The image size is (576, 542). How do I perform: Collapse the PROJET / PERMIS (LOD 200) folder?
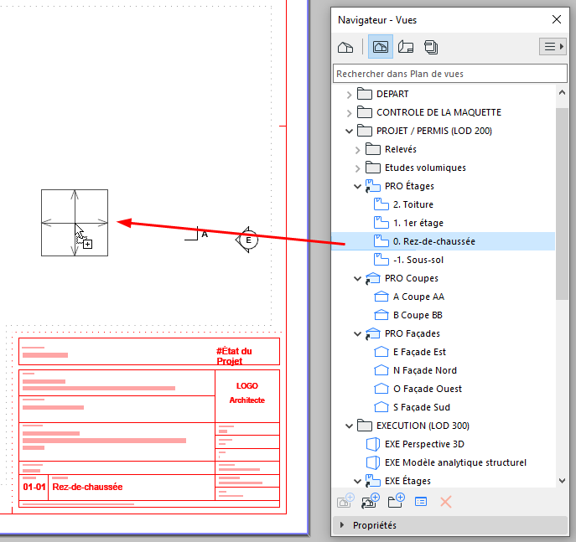tap(349, 131)
